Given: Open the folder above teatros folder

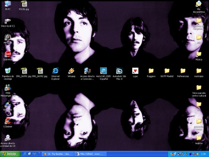Looking at the screenshot, I should tap(199, 124).
